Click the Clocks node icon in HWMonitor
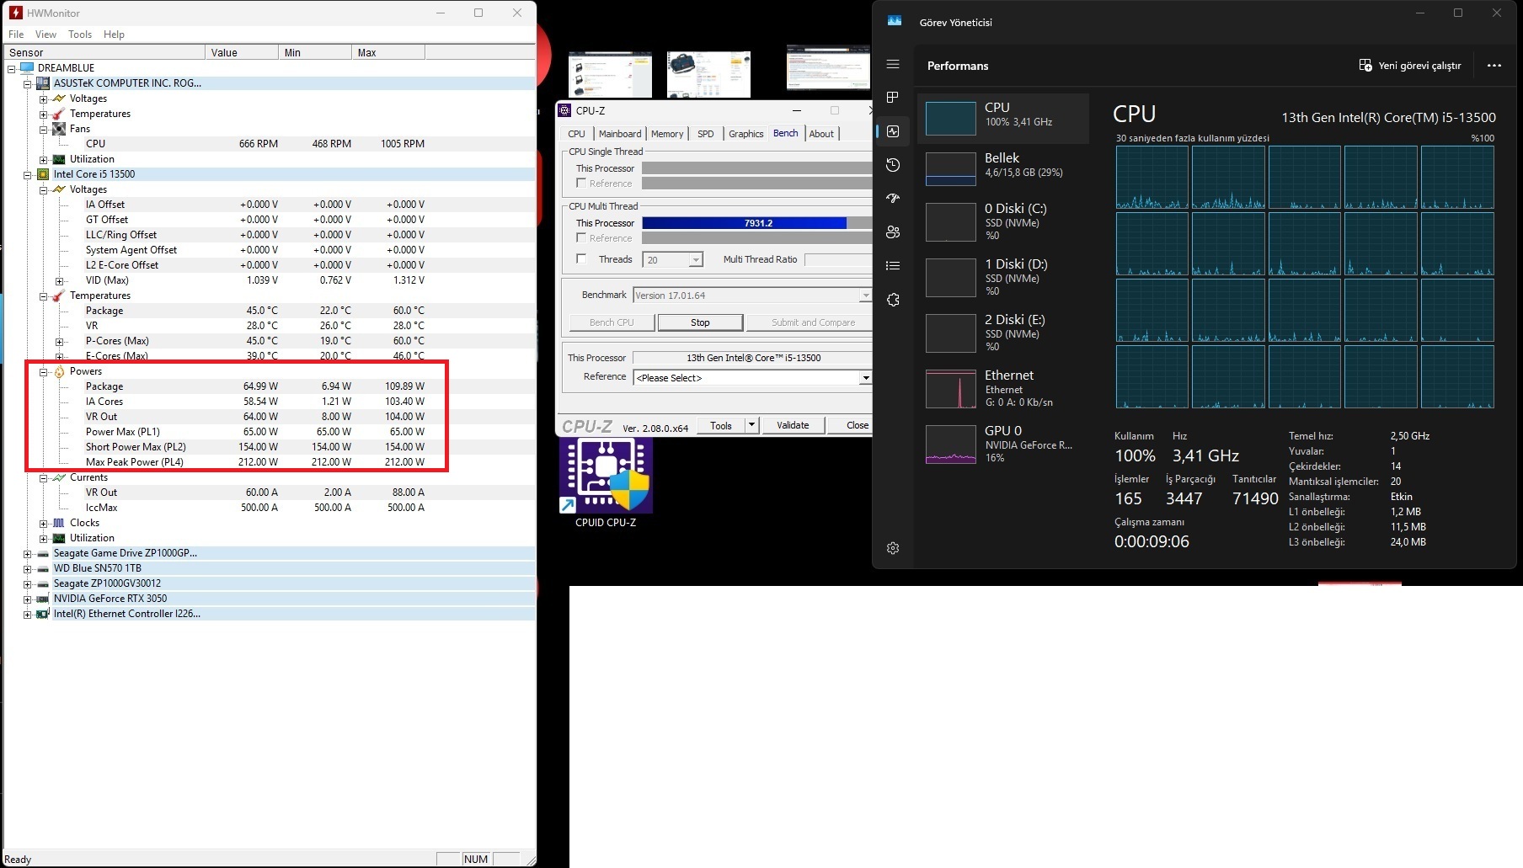Image resolution: width=1523 pixels, height=868 pixels. click(59, 523)
